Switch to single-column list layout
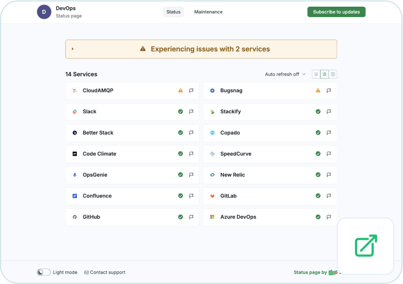The width and height of the screenshot is (403, 284). tap(316, 74)
